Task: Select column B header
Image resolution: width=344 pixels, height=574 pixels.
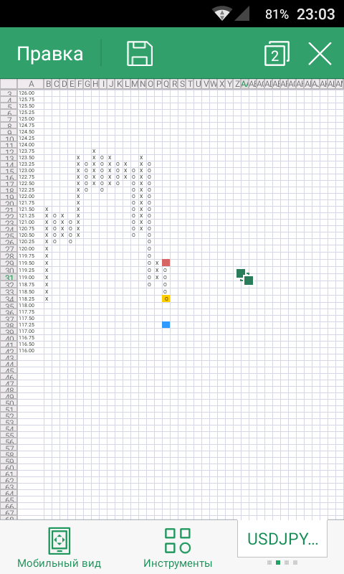Action: click(x=48, y=84)
